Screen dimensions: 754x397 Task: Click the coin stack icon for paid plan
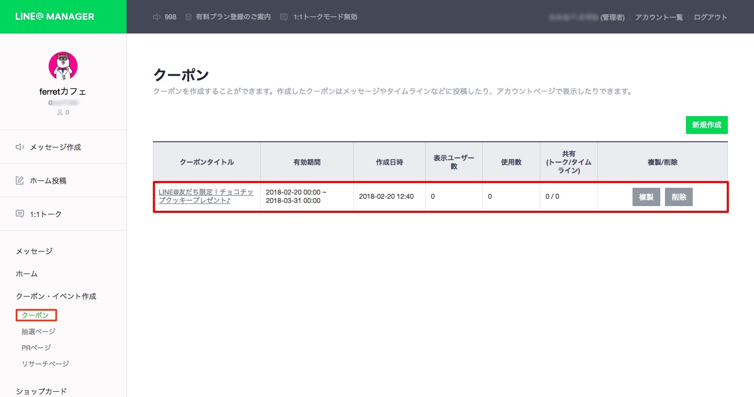[x=188, y=17]
